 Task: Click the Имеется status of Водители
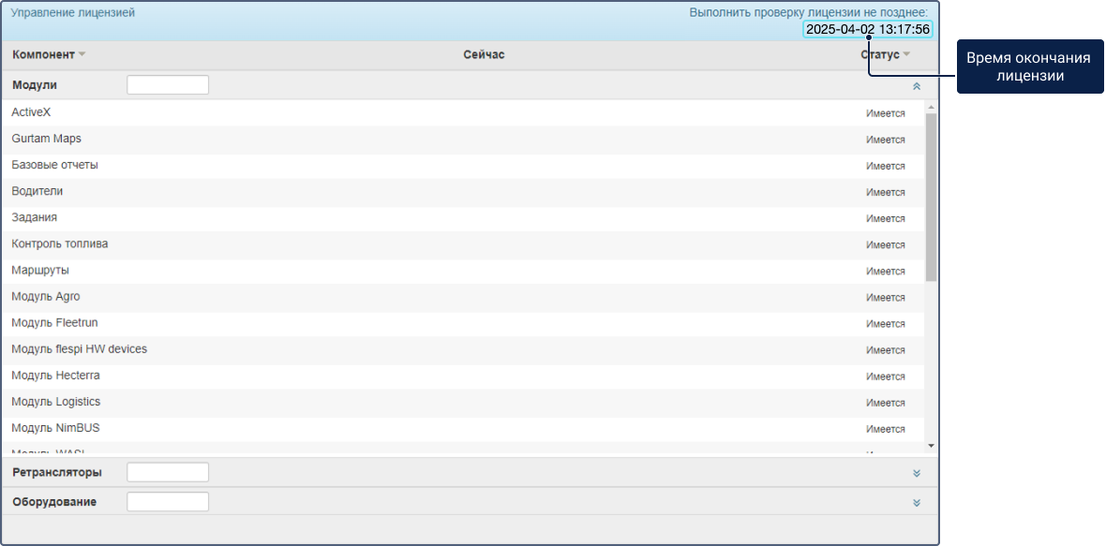(x=886, y=192)
